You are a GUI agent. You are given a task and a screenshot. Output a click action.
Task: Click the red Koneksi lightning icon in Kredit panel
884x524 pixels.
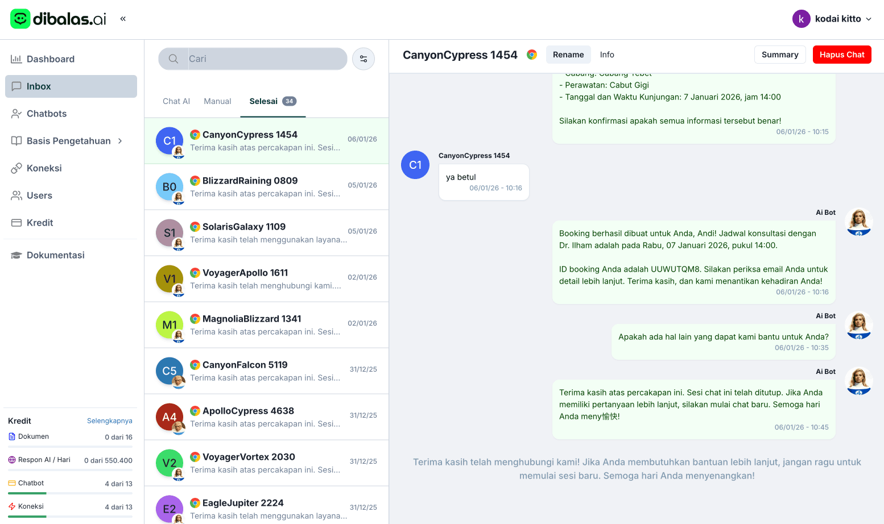[11, 506]
